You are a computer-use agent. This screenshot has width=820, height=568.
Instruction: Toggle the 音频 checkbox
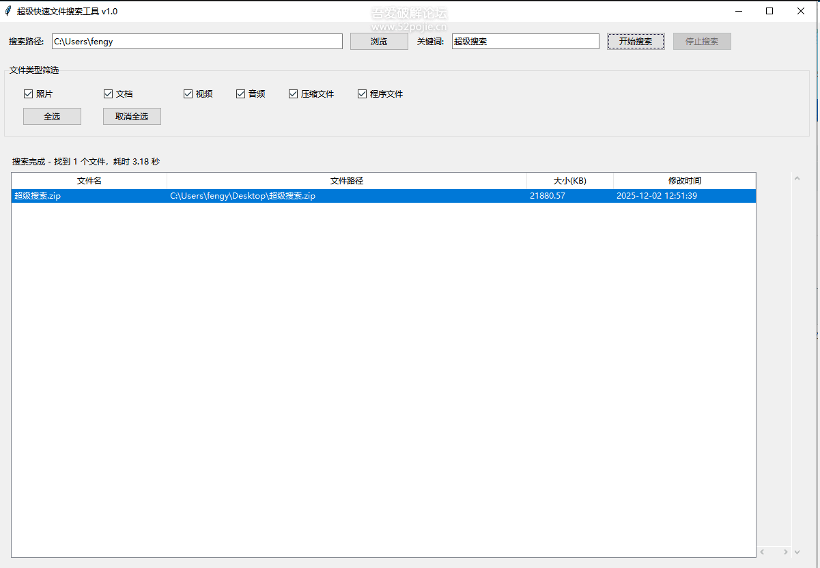click(x=240, y=94)
